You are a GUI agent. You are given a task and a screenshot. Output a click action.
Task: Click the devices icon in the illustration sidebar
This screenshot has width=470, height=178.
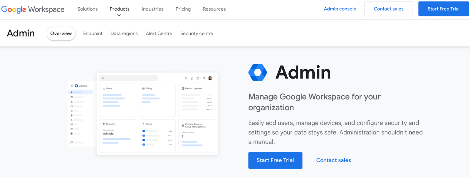point(71,106)
